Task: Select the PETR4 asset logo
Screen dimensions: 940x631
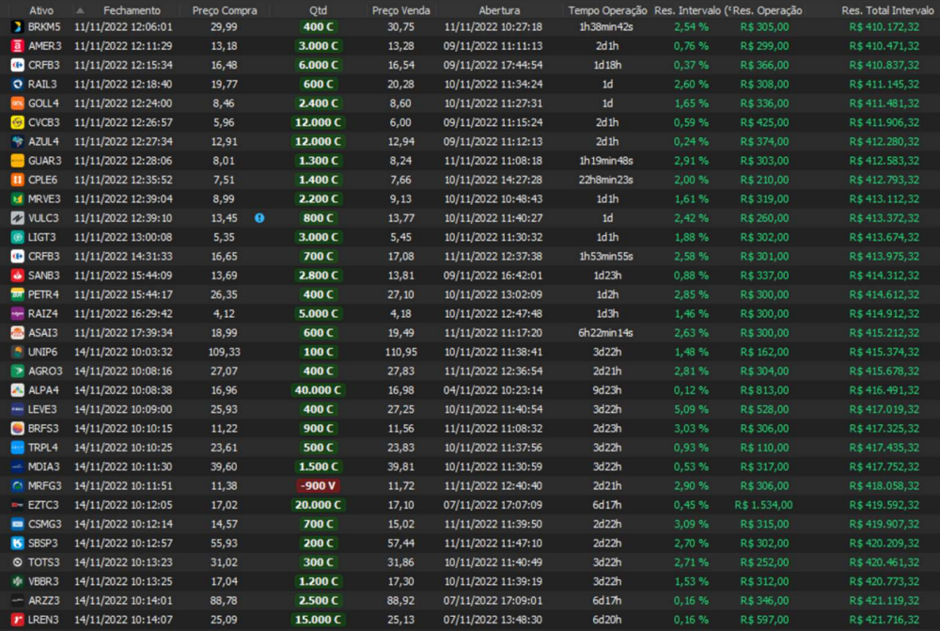Action: pyautogui.click(x=17, y=294)
